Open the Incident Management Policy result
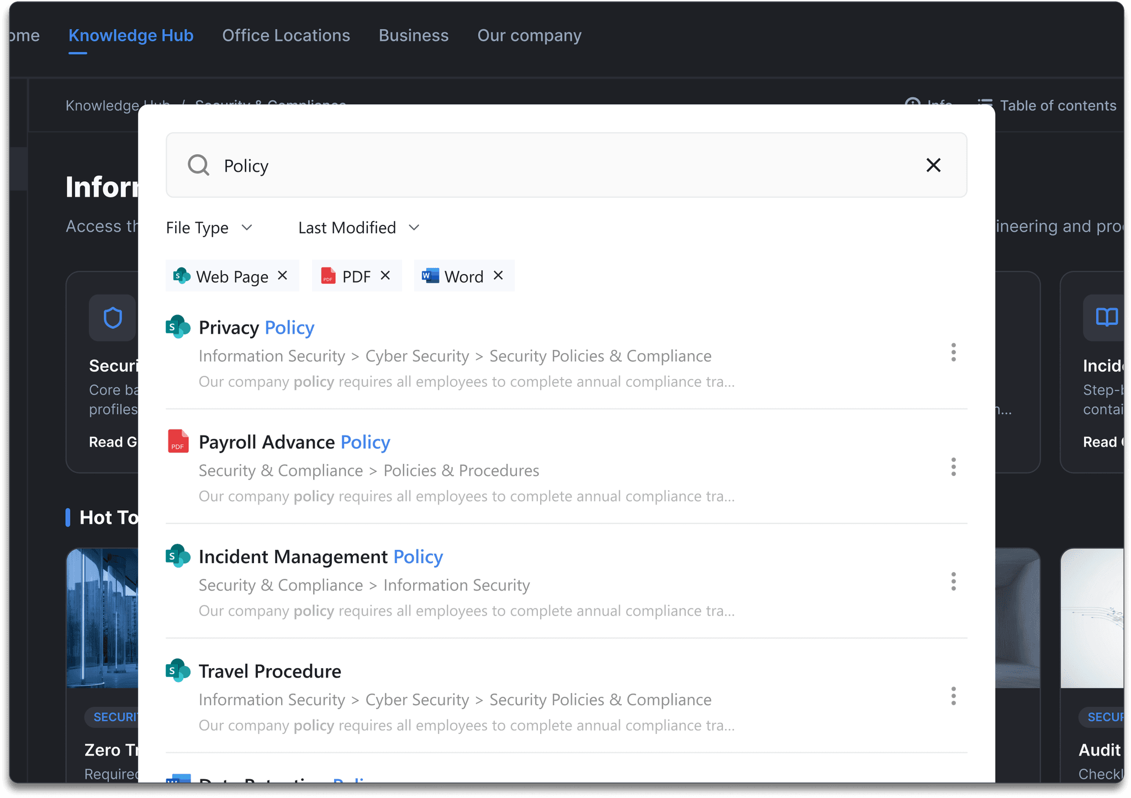The image size is (1131, 798). (321, 556)
